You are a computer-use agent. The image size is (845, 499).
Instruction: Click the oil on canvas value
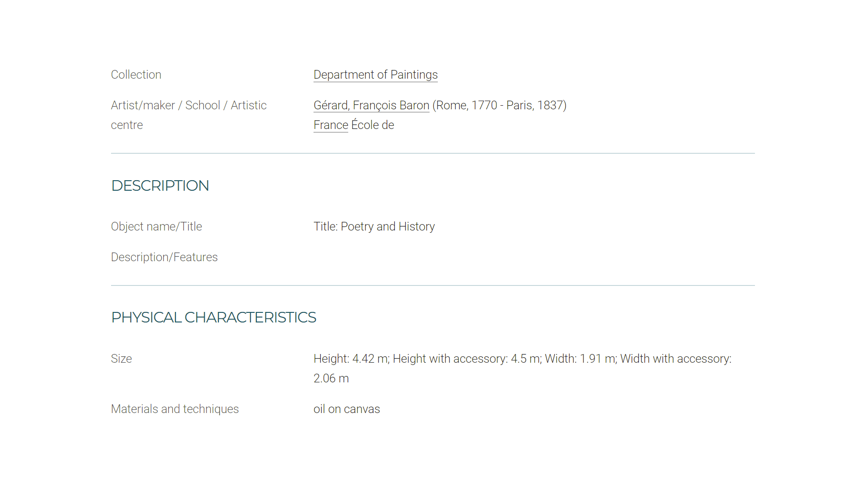click(347, 409)
